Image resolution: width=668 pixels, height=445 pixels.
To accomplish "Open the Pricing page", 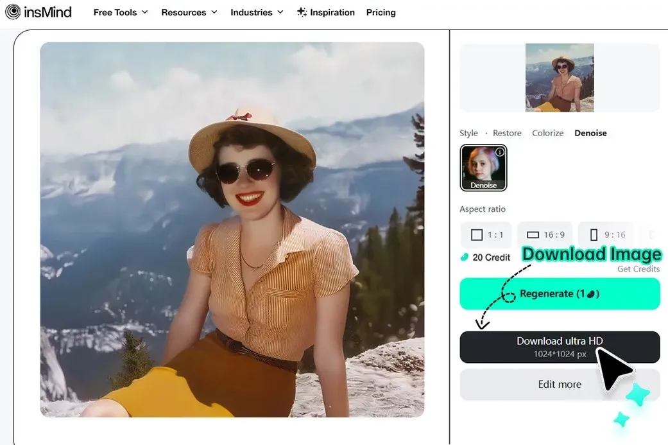I will pyautogui.click(x=381, y=12).
